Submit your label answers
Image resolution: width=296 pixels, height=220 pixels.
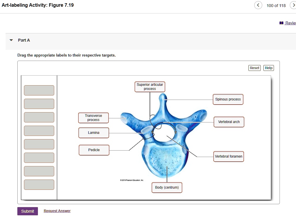27,211
